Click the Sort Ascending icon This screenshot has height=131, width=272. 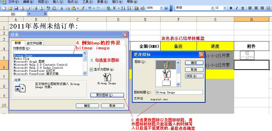(x=123, y=8)
